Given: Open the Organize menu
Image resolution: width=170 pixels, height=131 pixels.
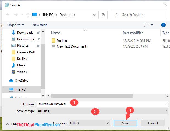Looking at the screenshot, I should (x=16, y=25).
